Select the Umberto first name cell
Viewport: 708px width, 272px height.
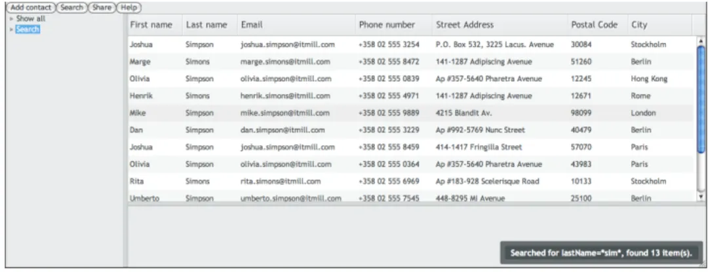click(144, 198)
